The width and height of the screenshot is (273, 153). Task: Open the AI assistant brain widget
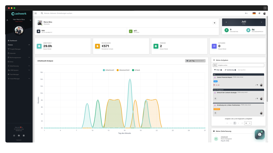[259, 134]
